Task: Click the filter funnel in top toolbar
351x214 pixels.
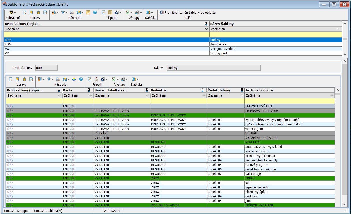Action: pos(63,13)
